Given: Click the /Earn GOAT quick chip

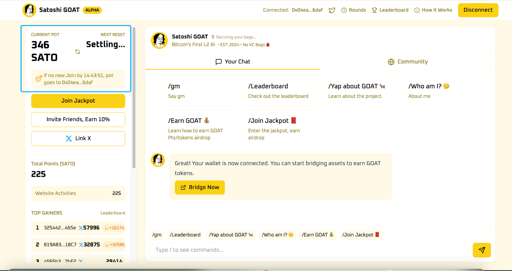Looking at the screenshot, I should pyautogui.click(x=317, y=235).
